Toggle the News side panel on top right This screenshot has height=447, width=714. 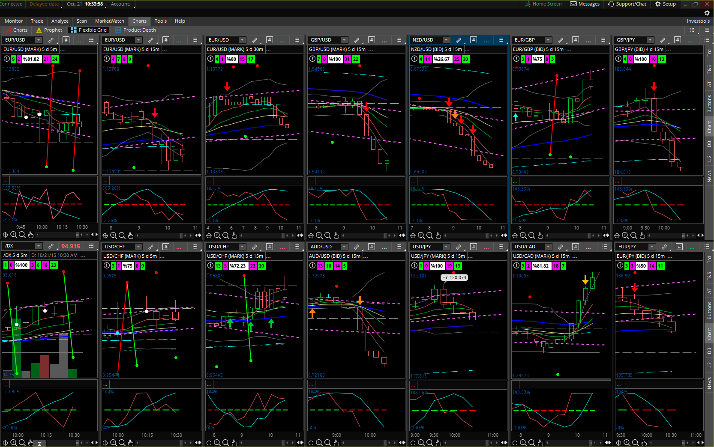709,176
